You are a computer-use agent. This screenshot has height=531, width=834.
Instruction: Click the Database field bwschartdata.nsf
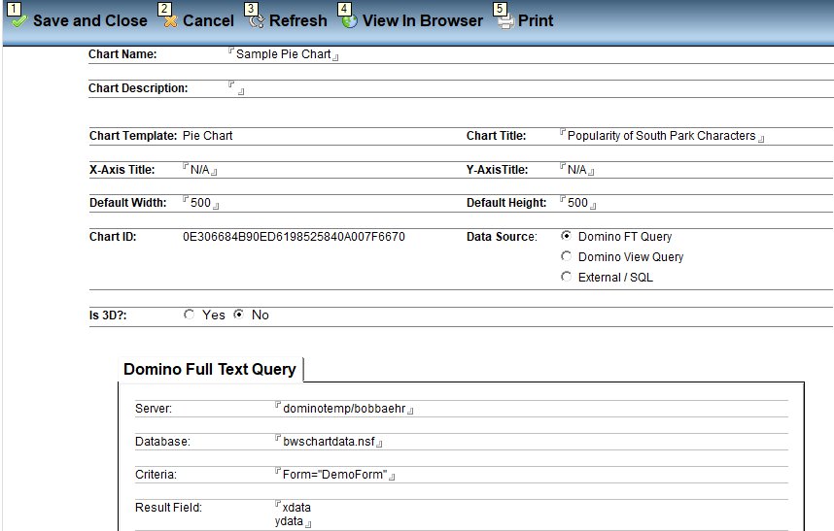tap(329, 442)
